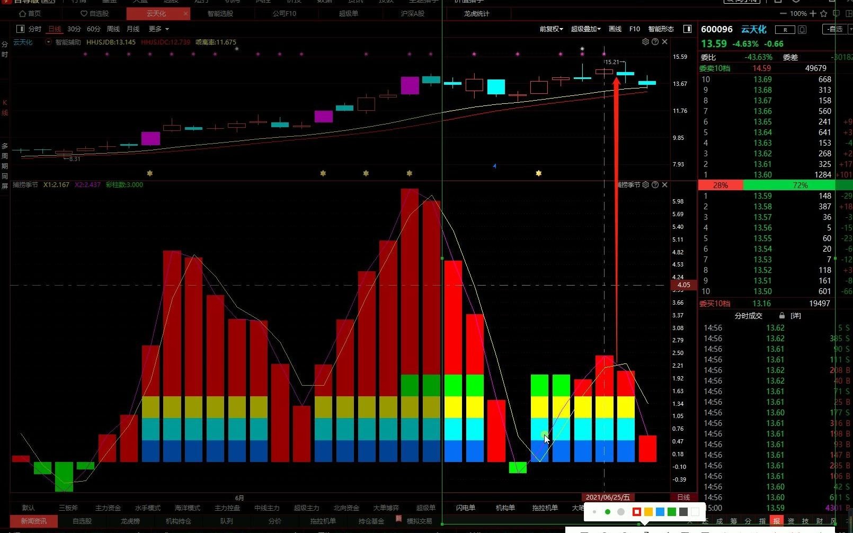Select the 水手模式 indicator tab

point(148,508)
